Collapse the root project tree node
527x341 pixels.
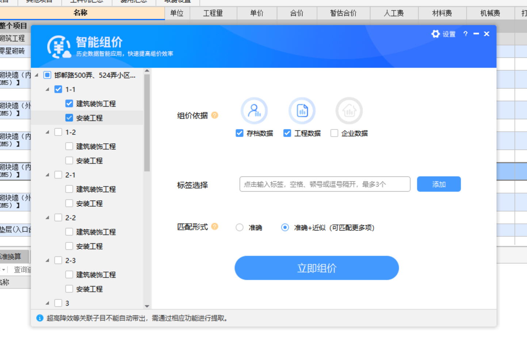click(x=37, y=75)
